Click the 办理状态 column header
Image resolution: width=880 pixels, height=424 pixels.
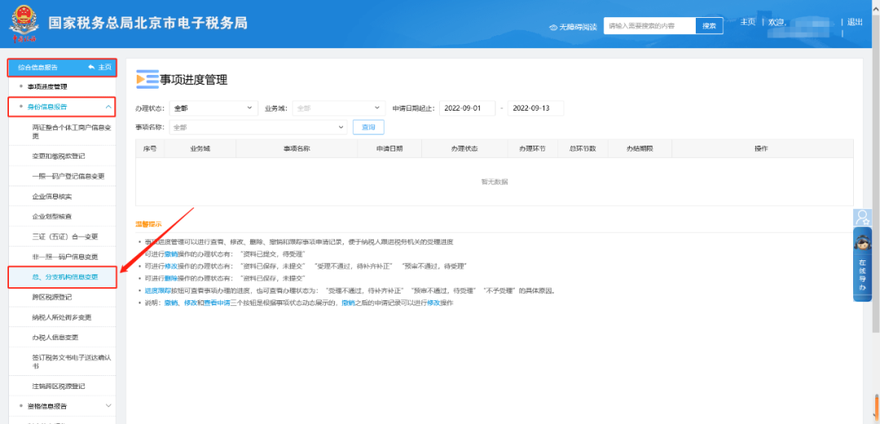(x=464, y=149)
